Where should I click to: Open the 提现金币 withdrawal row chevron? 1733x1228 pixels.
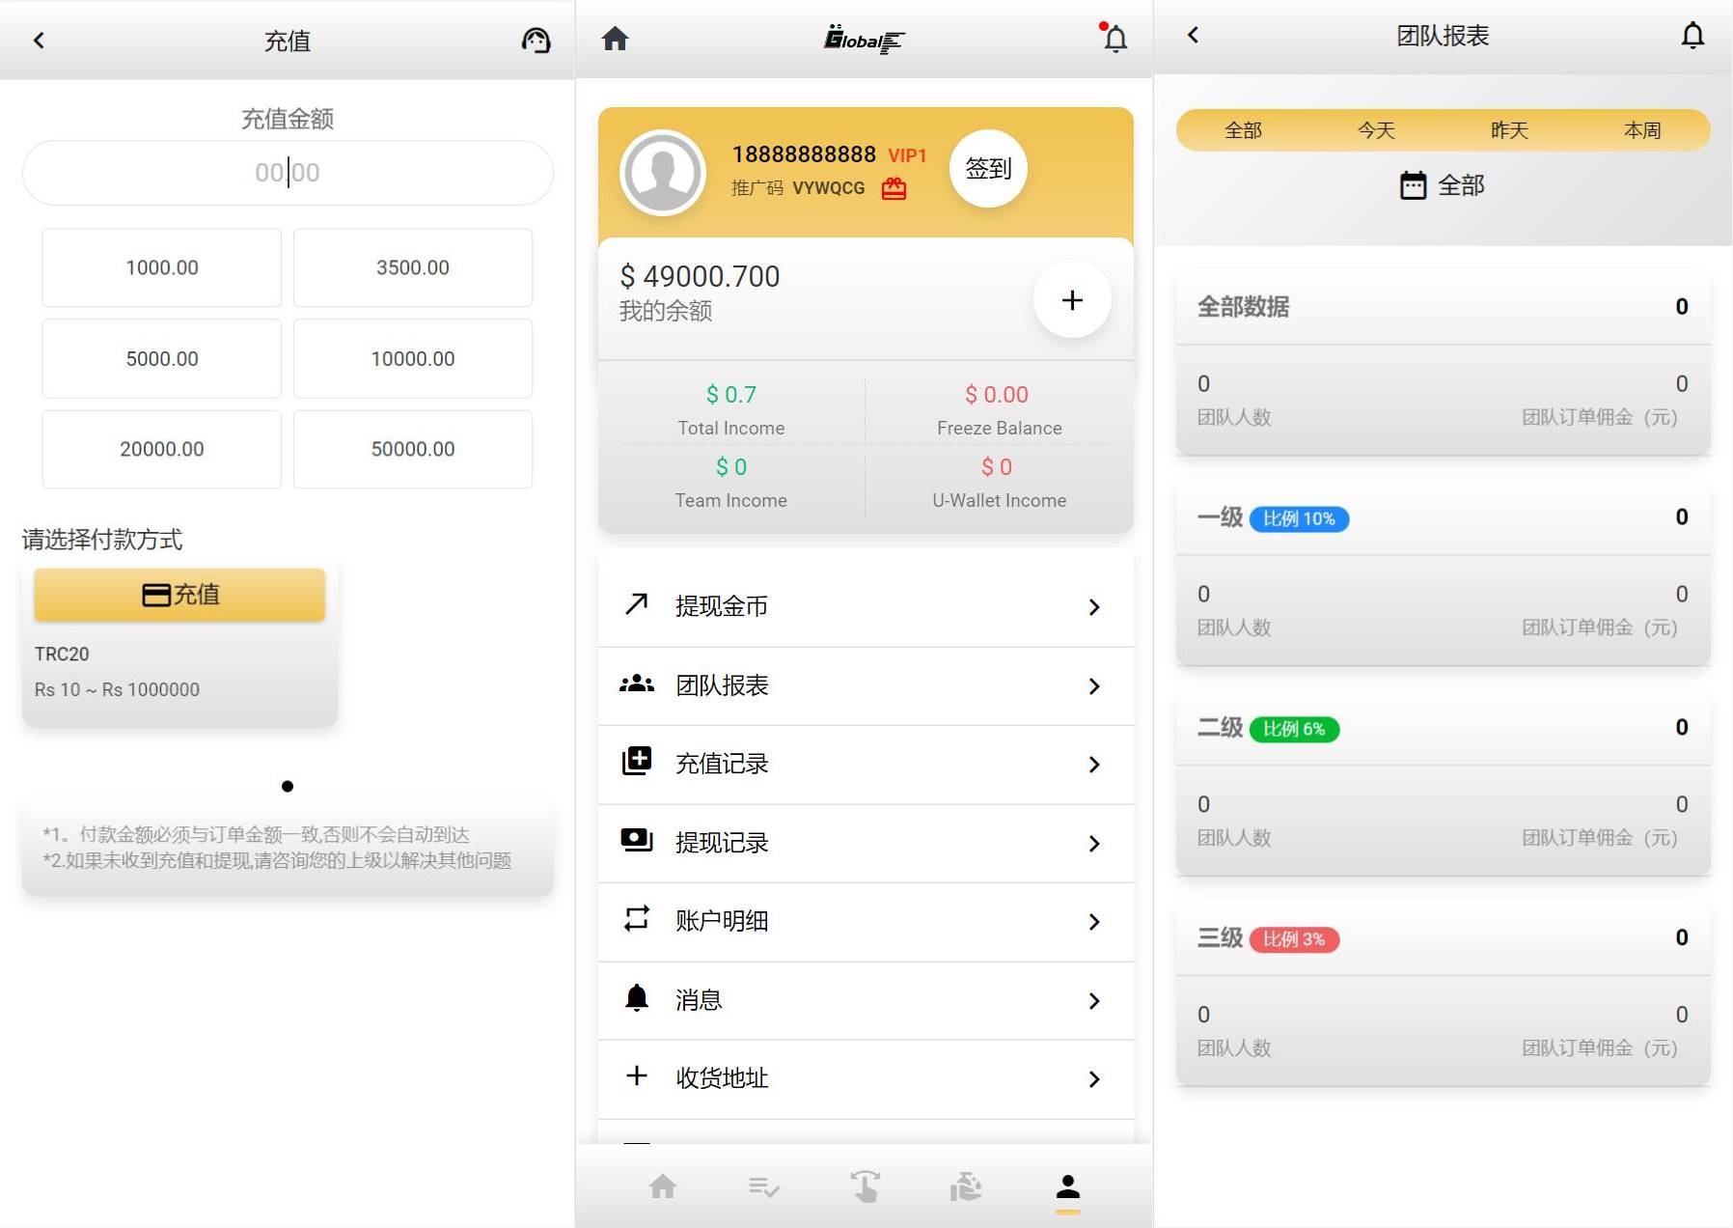(x=1093, y=606)
